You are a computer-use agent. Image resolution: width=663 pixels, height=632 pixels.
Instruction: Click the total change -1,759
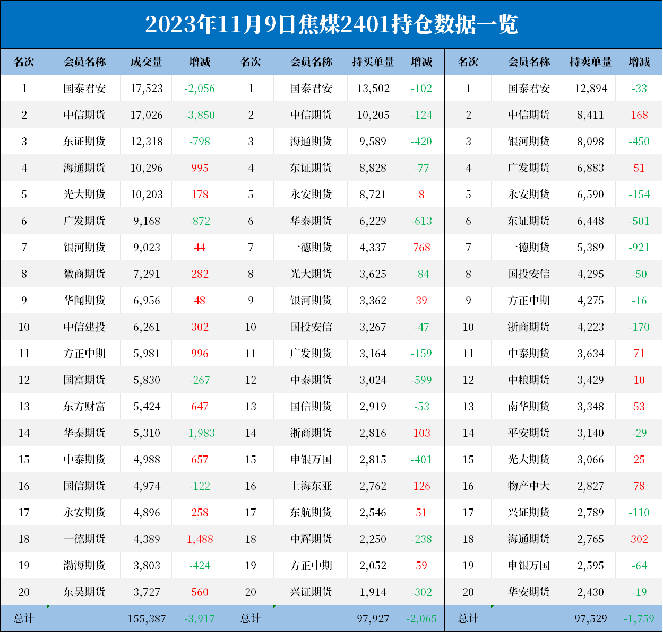coord(639,619)
